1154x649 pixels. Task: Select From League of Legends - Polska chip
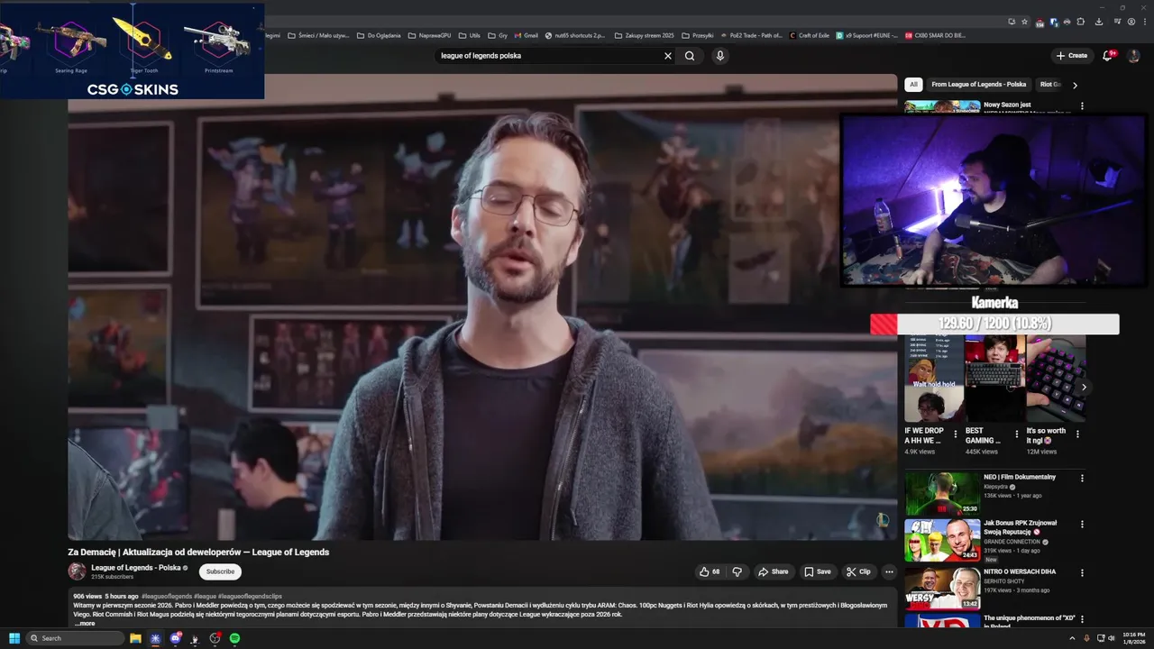[x=979, y=85]
